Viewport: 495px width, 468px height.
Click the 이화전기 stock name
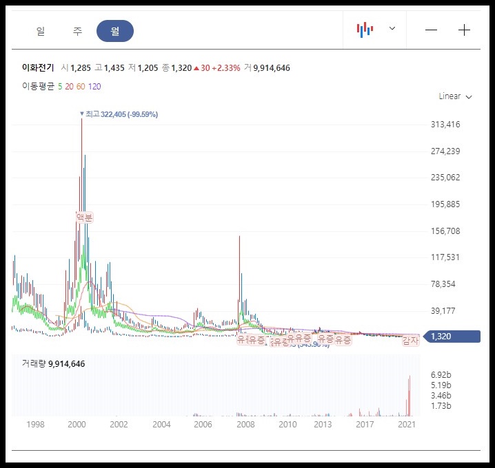point(38,67)
